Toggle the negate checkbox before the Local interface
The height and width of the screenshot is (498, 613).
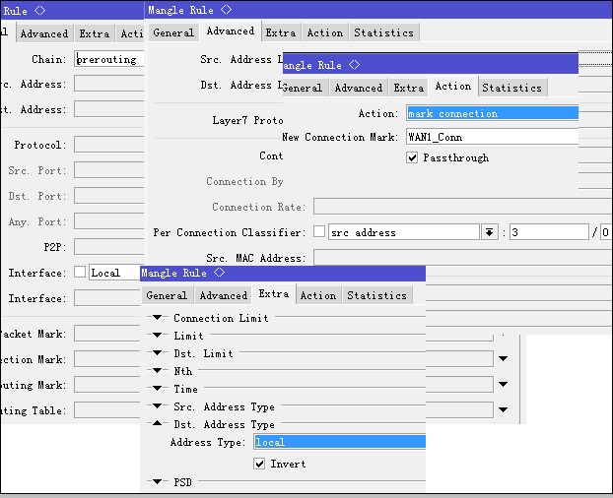pos(80,272)
